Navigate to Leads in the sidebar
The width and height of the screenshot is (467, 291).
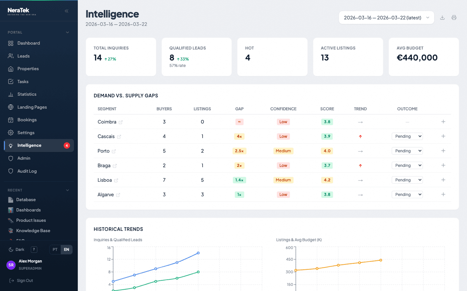pos(23,56)
